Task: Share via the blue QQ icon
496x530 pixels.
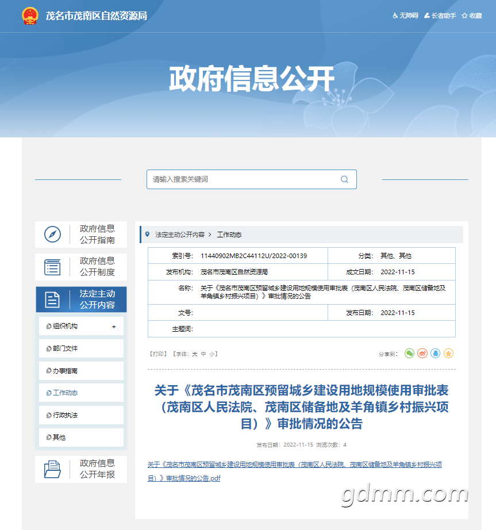Action: 436,354
